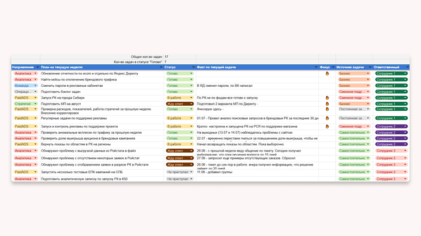Viewport: 421px width, 236px height.
Task: Open Постоянная за... source dropdown in Проверка расходов row
Action: pos(354,109)
